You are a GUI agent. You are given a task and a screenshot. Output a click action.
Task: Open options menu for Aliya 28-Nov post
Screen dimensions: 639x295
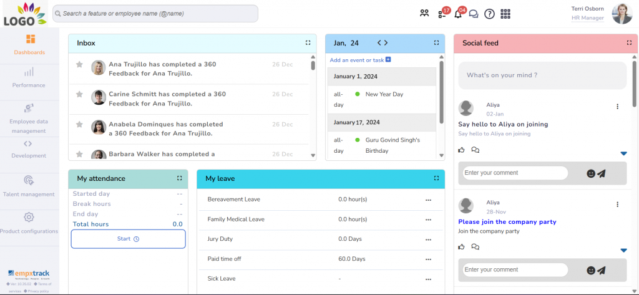click(617, 204)
